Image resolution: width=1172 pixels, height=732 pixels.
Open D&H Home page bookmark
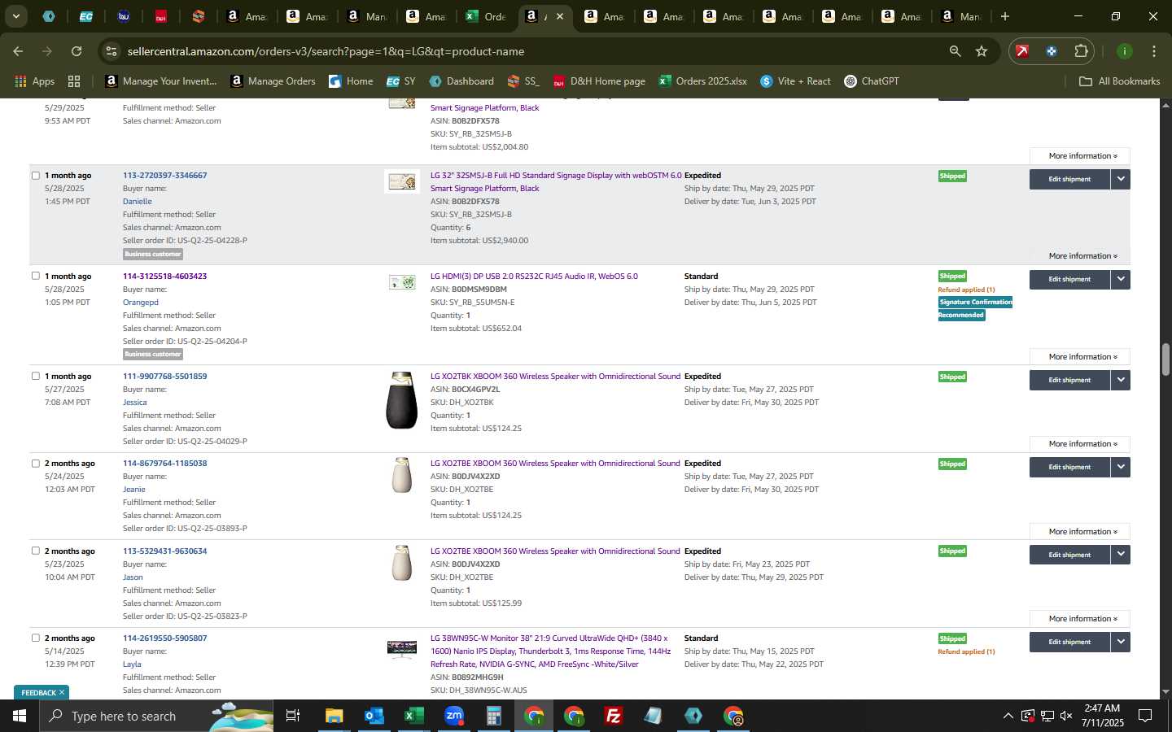(x=599, y=81)
